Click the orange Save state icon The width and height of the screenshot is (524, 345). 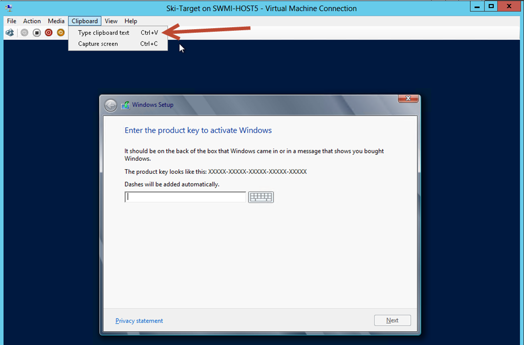(x=60, y=33)
